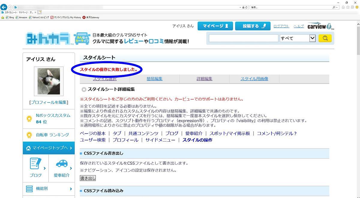This screenshot has height=198, width=360.
Task: Jump to スポット/マイ掲示板 section
Action: click(x=229, y=134)
